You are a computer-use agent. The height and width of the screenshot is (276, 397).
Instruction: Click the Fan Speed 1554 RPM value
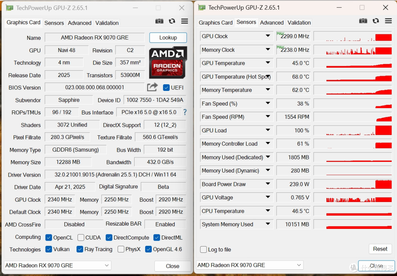point(293,117)
